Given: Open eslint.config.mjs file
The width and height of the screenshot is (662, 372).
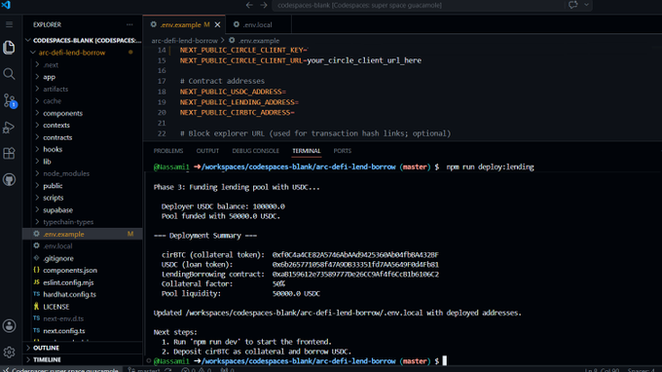Looking at the screenshot, I should (x=83, y=282).
